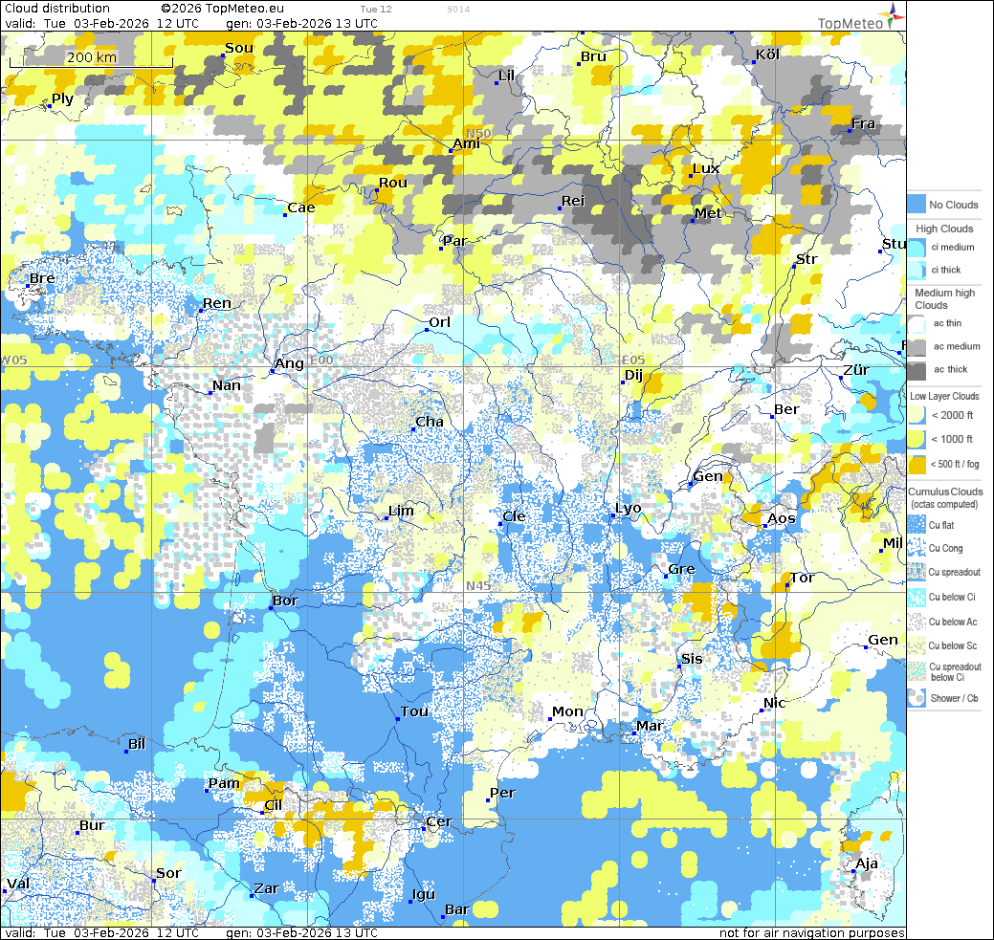Image resolution: width=994 pixels, height=940 pixels.
Task: Click the Lyon city marker
Action: click(613, 516)
